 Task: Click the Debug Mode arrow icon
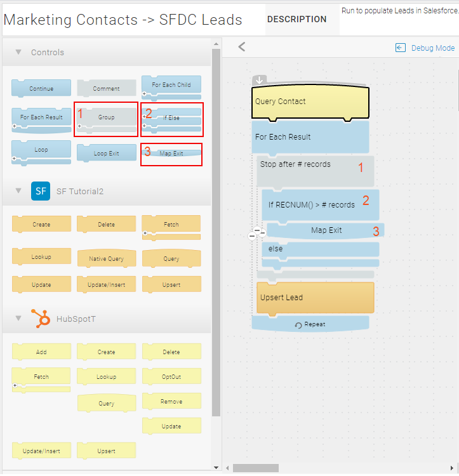tap(400, 48)
